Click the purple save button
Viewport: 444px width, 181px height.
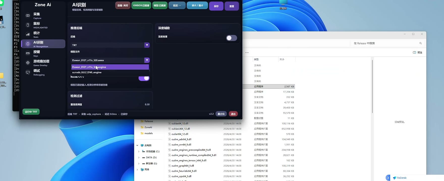click(x=216, y=6)
